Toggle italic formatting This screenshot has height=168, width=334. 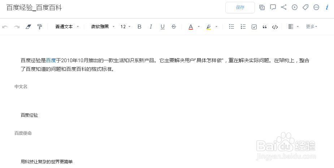point(151,27)
